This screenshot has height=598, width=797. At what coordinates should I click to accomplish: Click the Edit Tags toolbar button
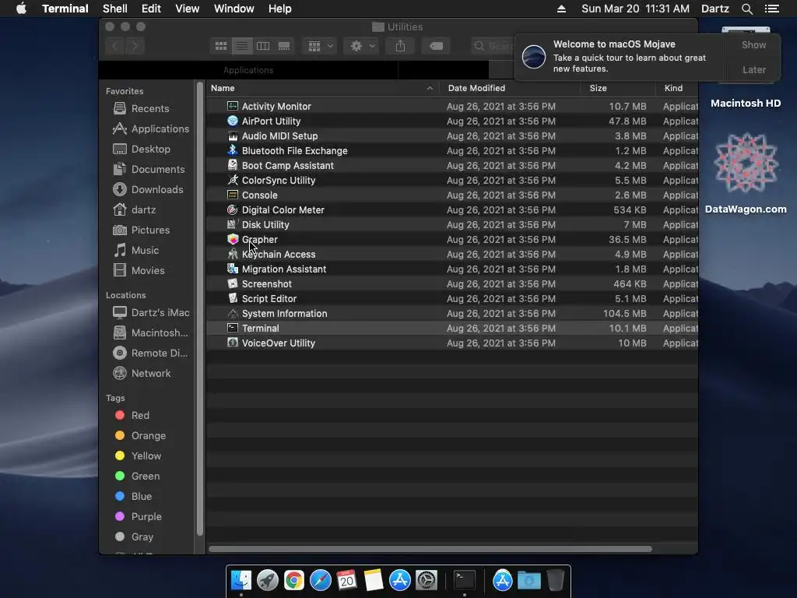click(x=436, y=46)
